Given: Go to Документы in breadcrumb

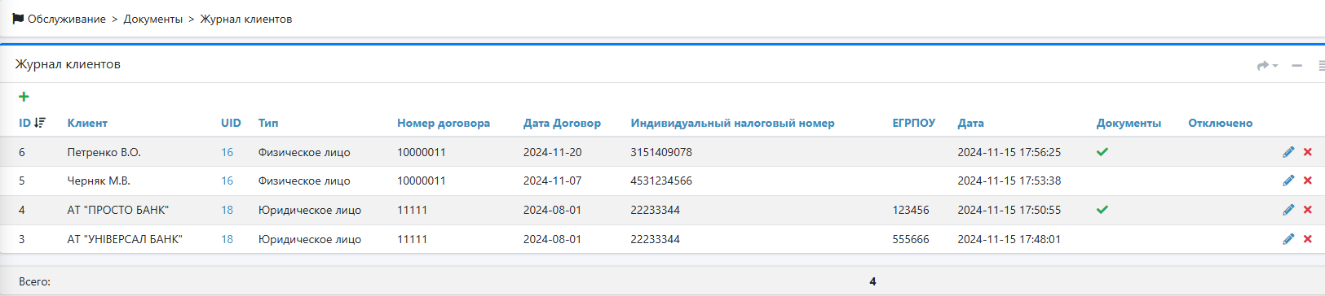Looking at the screenshot, I should point(153,19).
